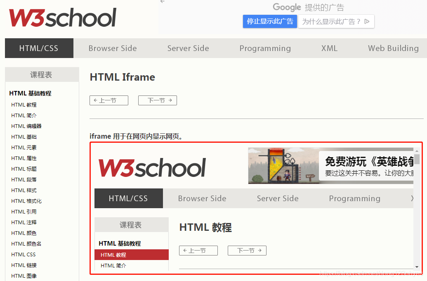The image size is (427, 281).
Task: Click the 上一节 button
Action: pos(109,100)
